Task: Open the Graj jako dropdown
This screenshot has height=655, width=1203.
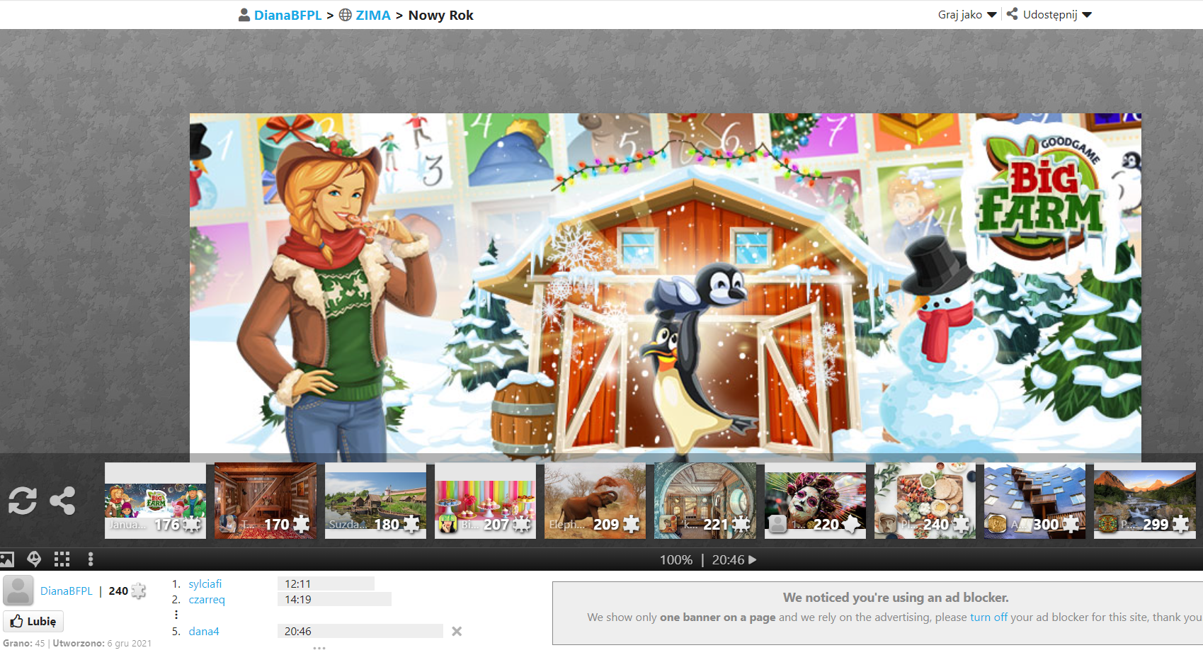Action: (967, 15)
